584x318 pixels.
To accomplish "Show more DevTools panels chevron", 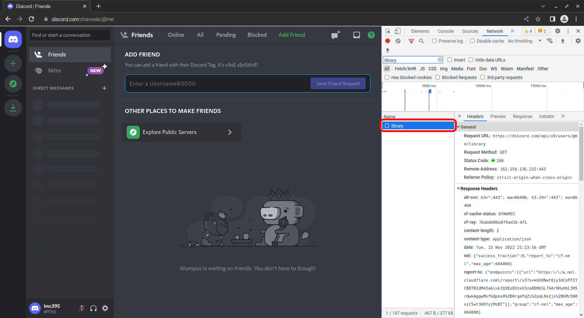I will point(512,31).
